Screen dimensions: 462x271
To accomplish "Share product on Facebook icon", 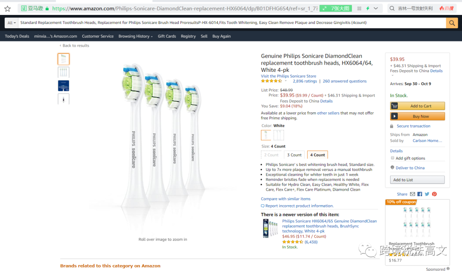I will coord(420,194).
